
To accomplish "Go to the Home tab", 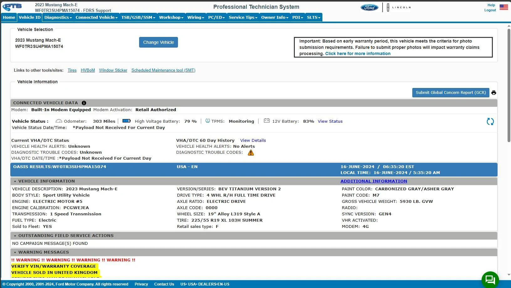I will click(x=9, y=18).
